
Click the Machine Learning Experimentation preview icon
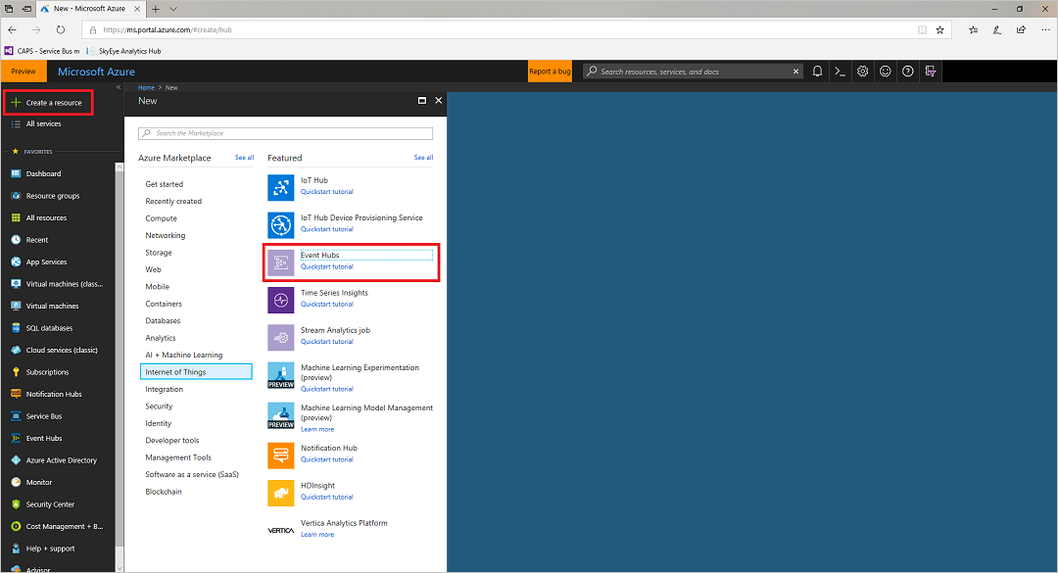pyautogui.click(x=281, y=375)
